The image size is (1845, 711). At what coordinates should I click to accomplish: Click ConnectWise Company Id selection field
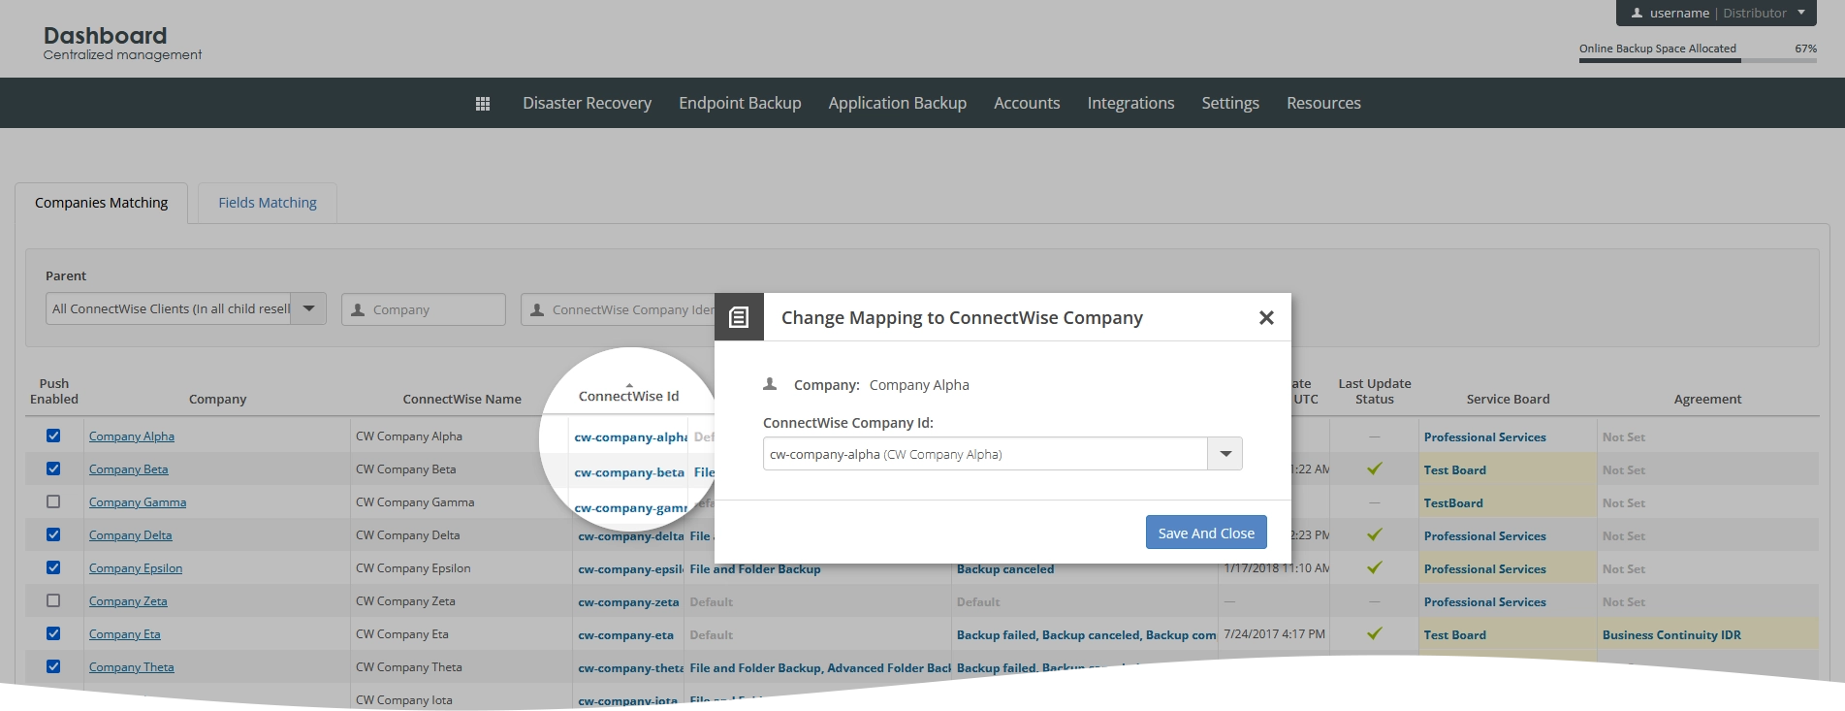pyautogui.click(x=985, y=453)
